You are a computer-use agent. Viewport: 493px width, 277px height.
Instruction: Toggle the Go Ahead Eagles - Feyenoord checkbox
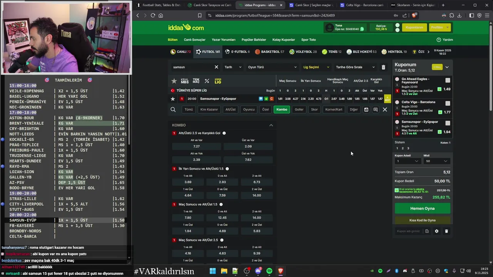tap(448, 80)
